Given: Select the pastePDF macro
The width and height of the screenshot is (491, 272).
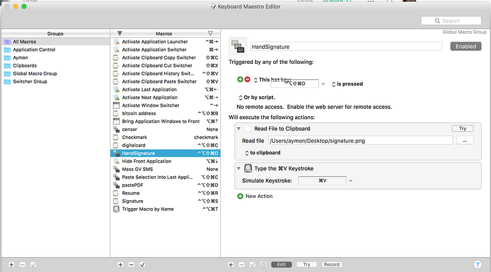Looking at the screenshot, I should pos(165,185).
